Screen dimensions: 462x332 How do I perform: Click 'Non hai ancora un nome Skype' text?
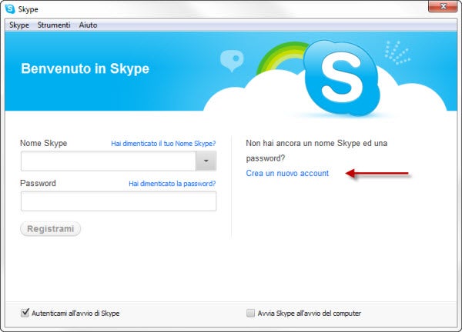[316, 151]
